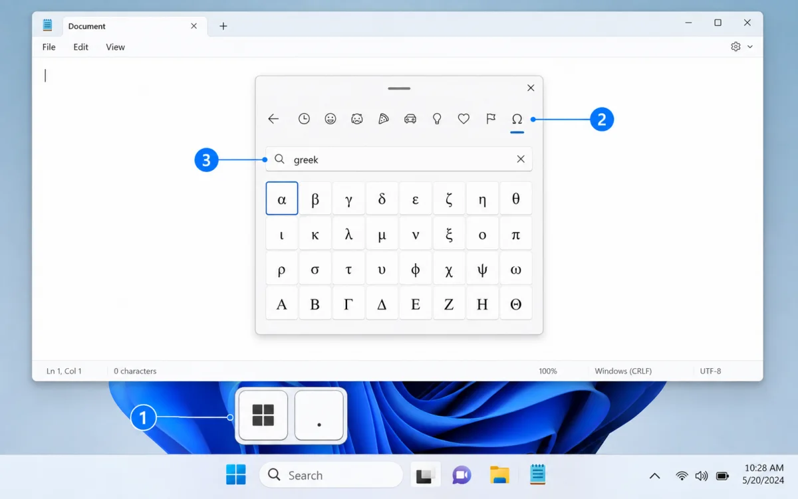Go back with the panel's left arrow

coord(273,119)
